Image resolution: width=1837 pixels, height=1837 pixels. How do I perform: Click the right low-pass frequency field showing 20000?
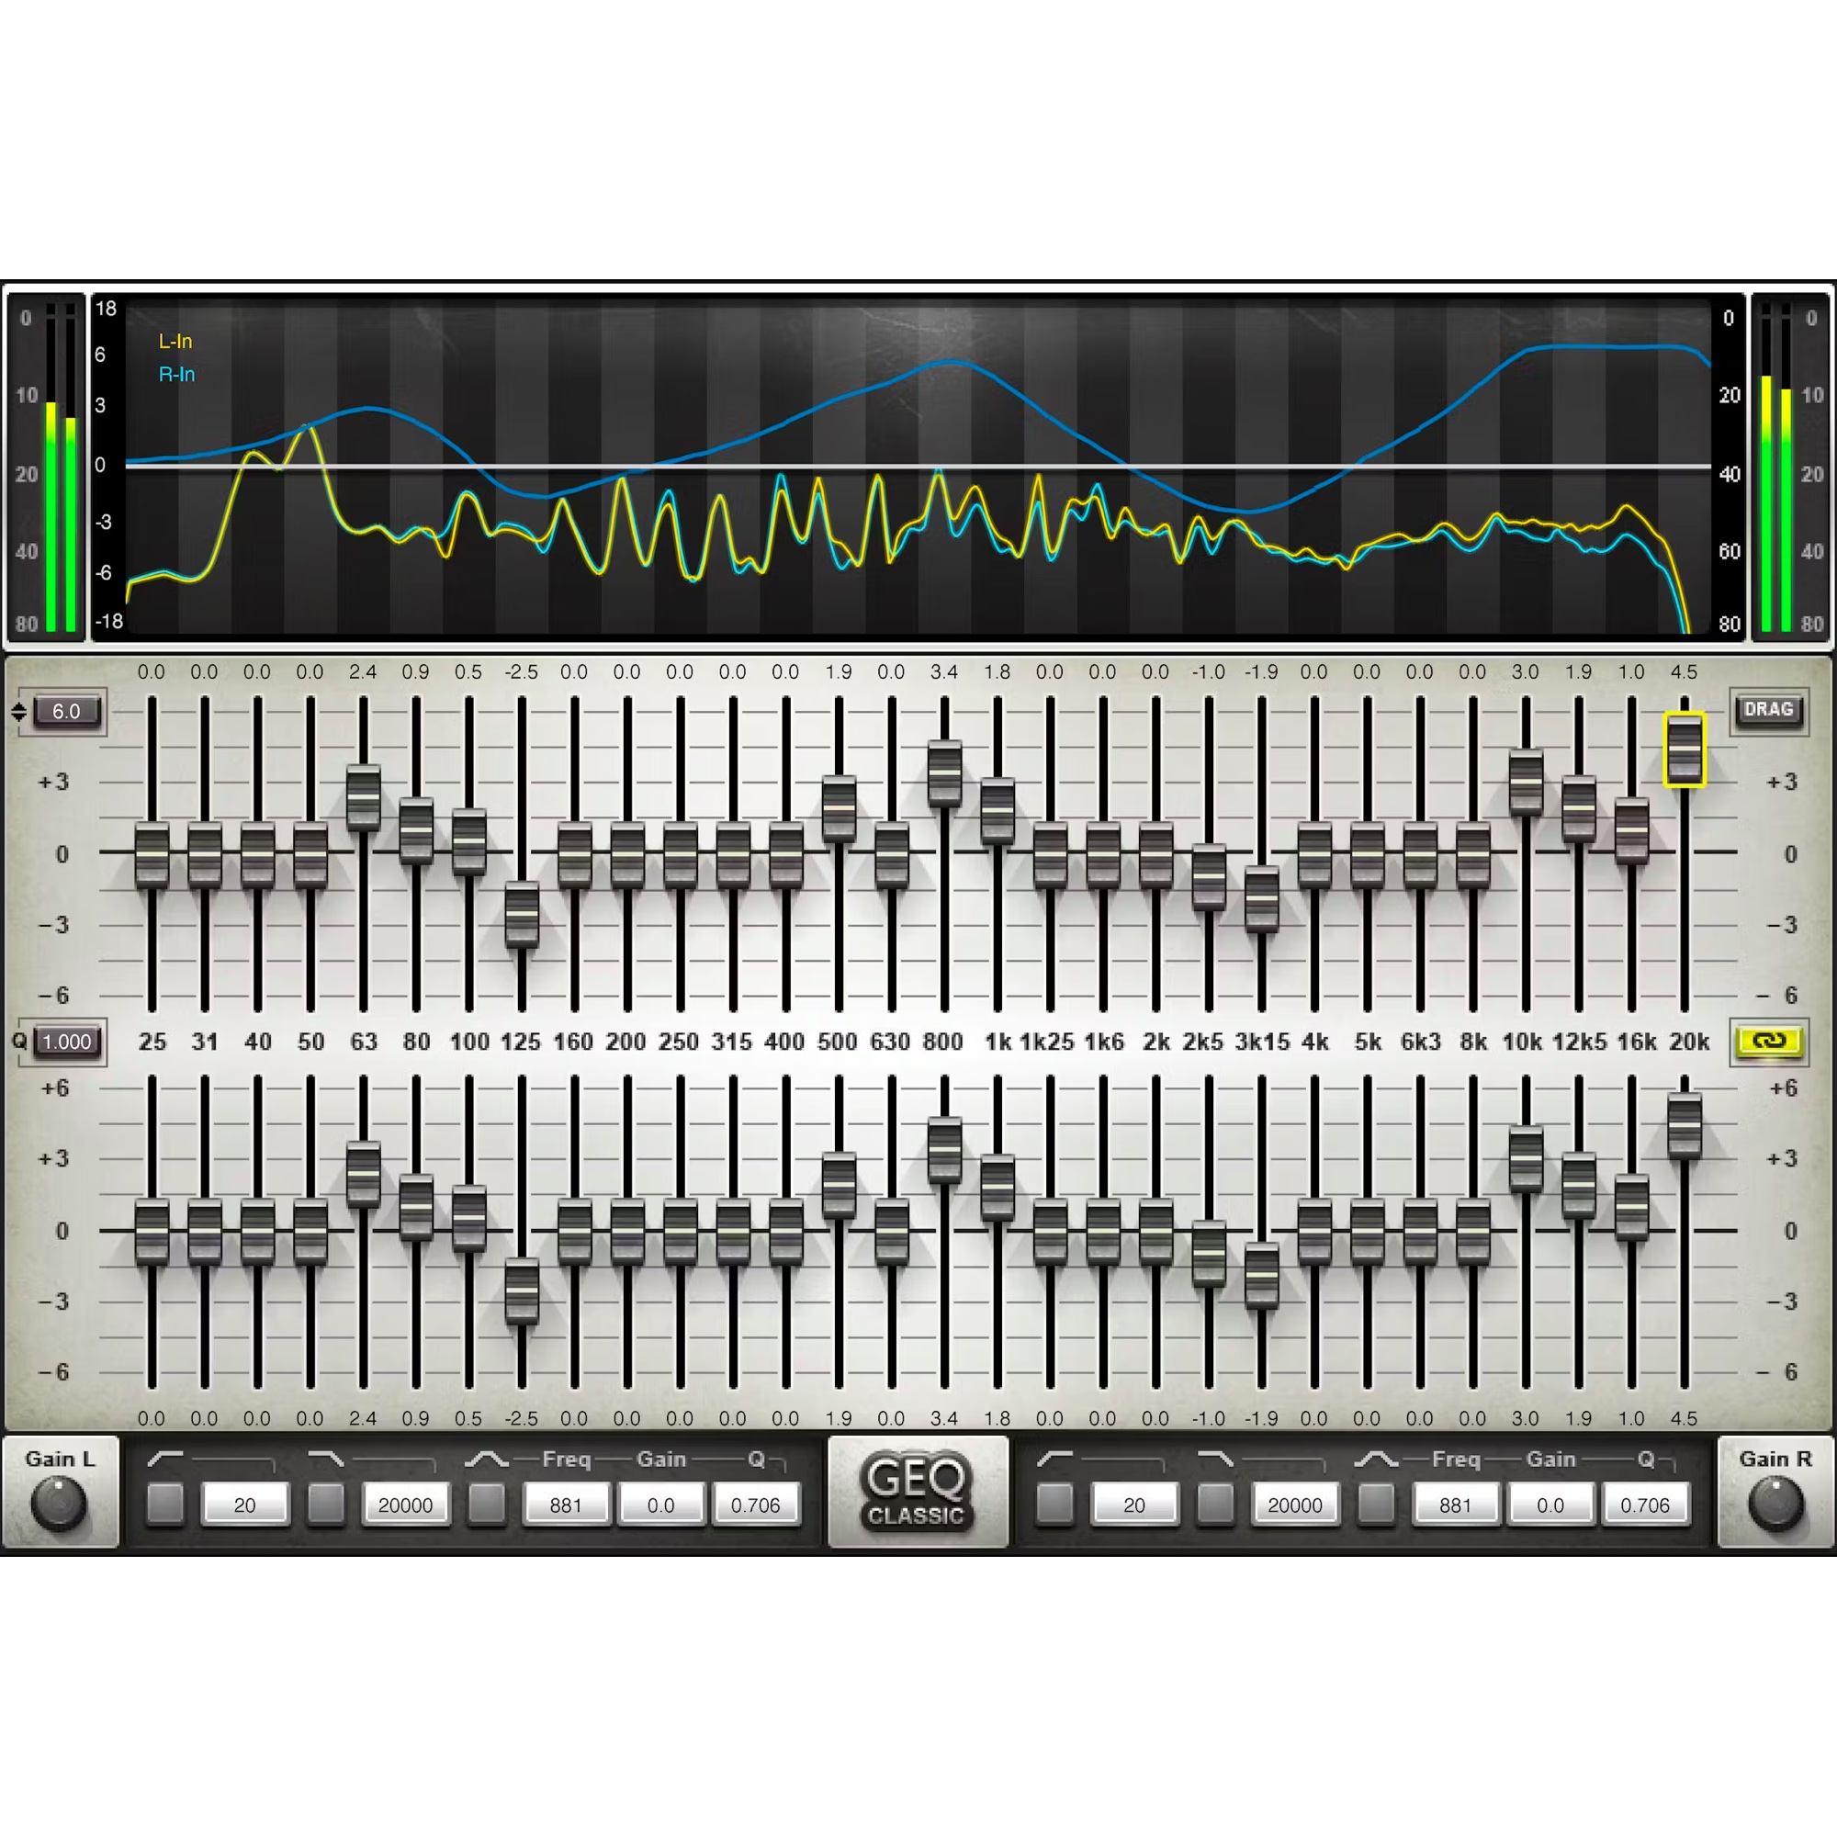(x=1295, y=1505)
